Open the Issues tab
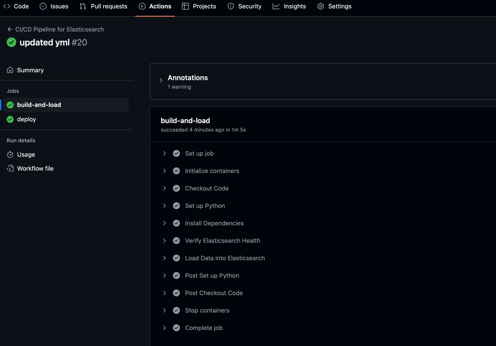 coord(54,6)
